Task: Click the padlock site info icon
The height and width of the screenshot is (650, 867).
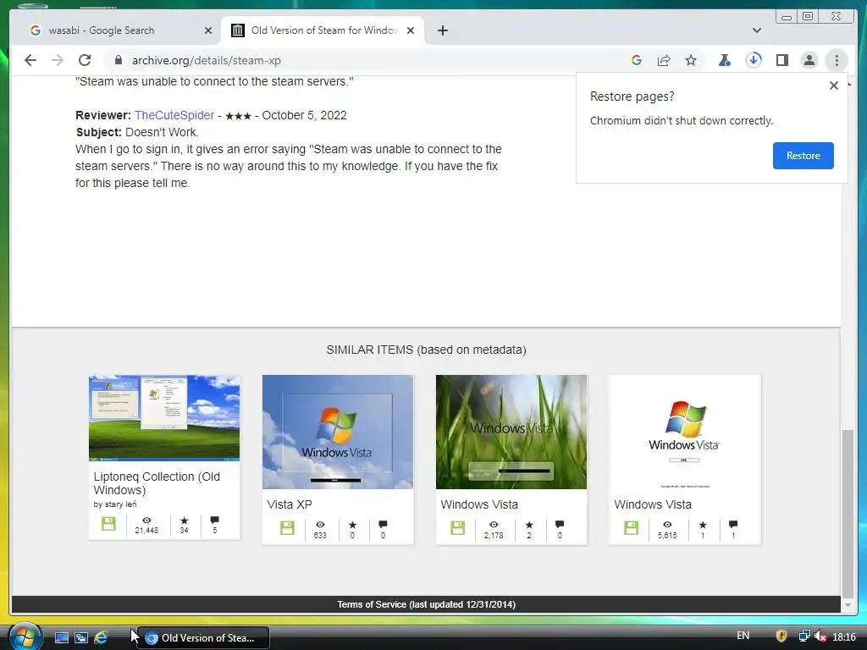Action: pyautogui.click(x=118, y=60)
